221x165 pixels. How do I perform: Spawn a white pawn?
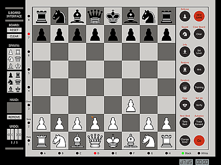pyautogui.click(x=11, y=52)
